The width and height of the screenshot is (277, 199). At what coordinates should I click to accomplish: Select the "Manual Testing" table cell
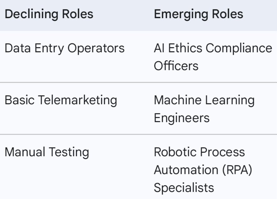[x=47, y=152]
